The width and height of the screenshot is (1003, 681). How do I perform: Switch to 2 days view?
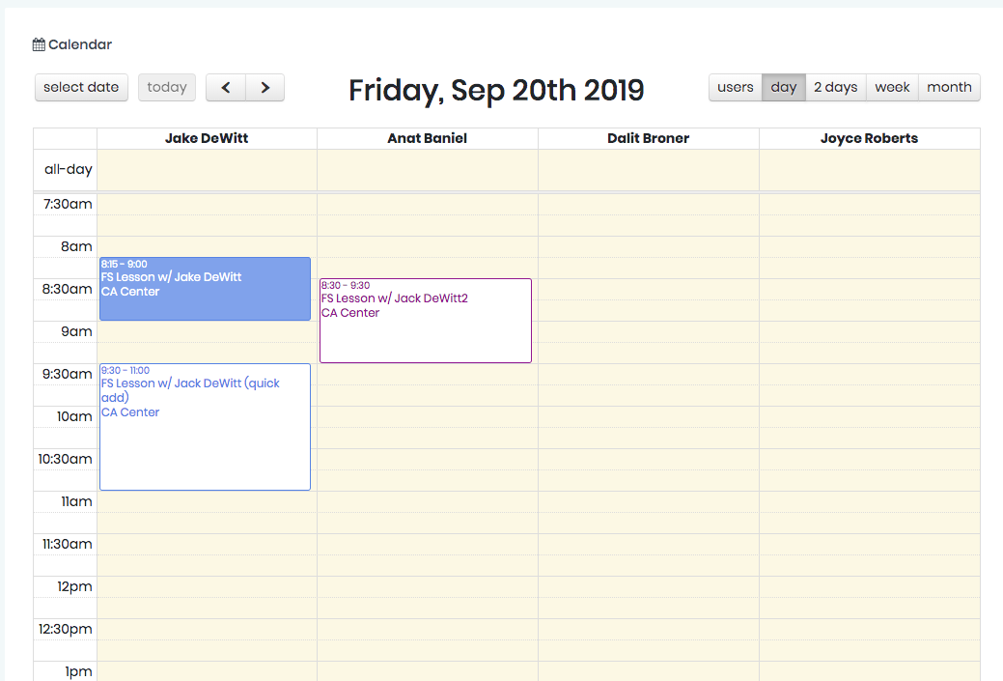tap(836, 87)
